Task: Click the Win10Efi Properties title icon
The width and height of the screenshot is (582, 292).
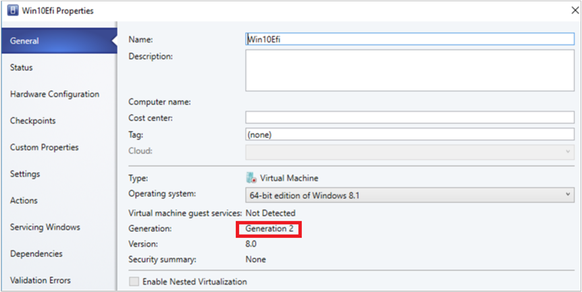Action: click(x=13, y=10)
